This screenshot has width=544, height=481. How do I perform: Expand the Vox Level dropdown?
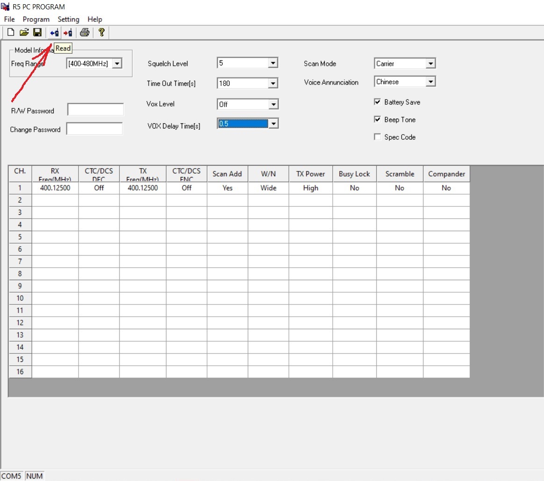coord(273,104)
